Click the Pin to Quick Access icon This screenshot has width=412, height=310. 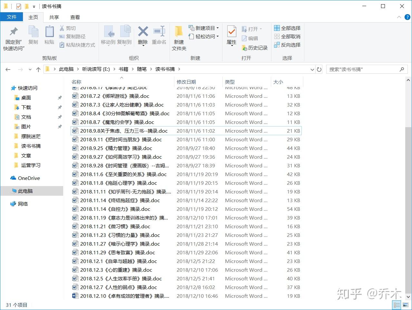tap(14, 32)
